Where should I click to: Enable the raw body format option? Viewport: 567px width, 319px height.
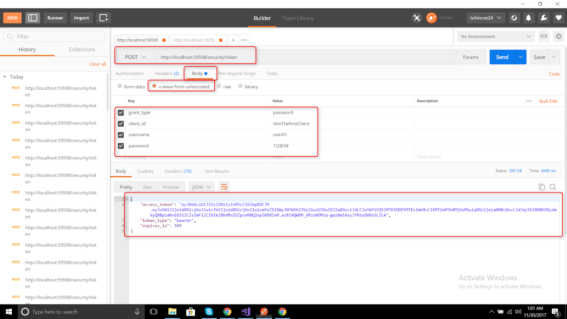219,86
